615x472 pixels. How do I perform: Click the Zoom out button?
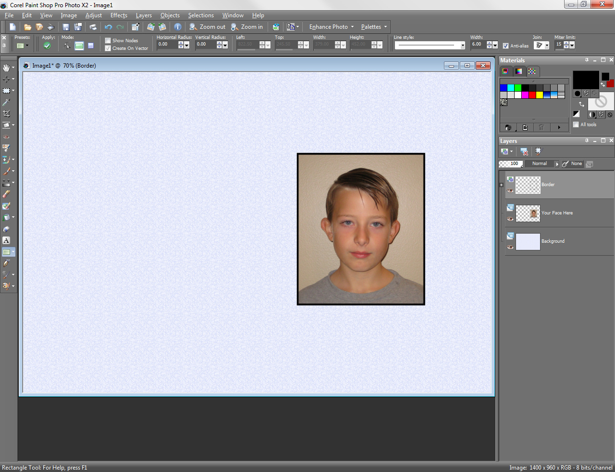point(207,27)
